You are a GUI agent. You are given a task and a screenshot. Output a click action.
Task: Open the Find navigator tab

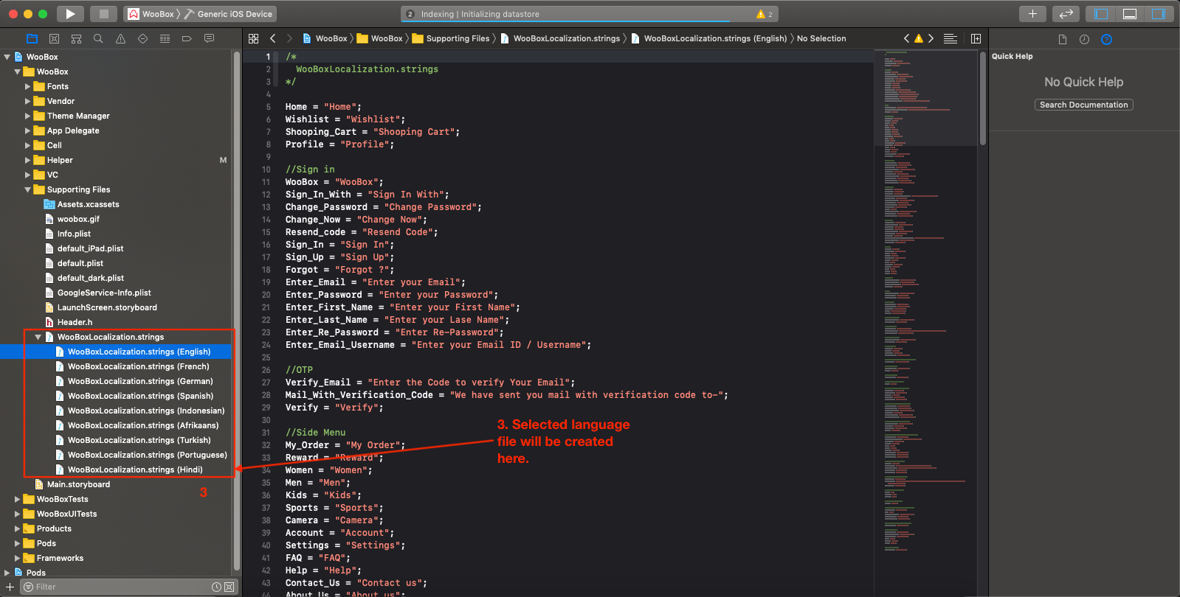tap(98, 38)
